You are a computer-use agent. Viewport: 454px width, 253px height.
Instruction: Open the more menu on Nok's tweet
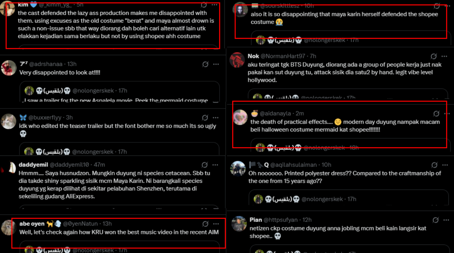click(x=445, y=56)
